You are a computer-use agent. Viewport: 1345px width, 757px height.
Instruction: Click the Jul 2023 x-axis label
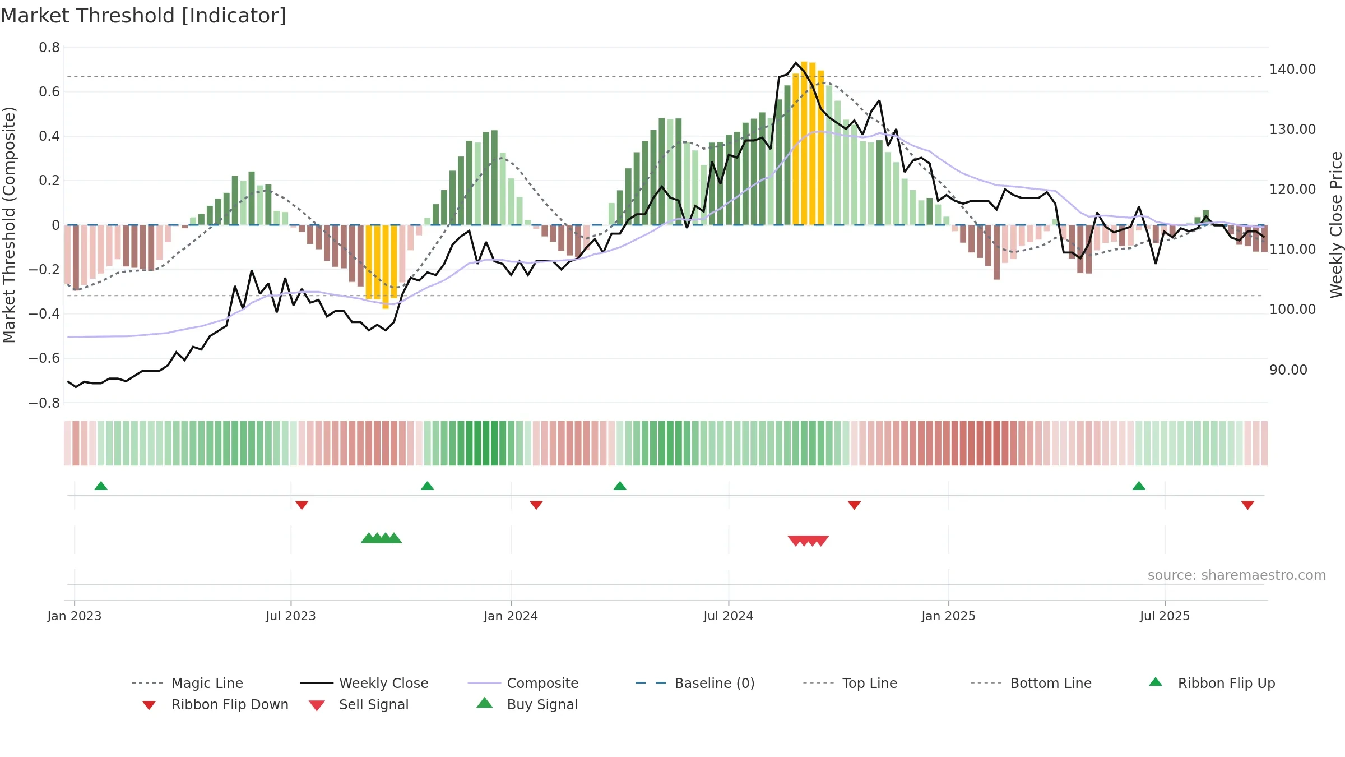(291, 616)
